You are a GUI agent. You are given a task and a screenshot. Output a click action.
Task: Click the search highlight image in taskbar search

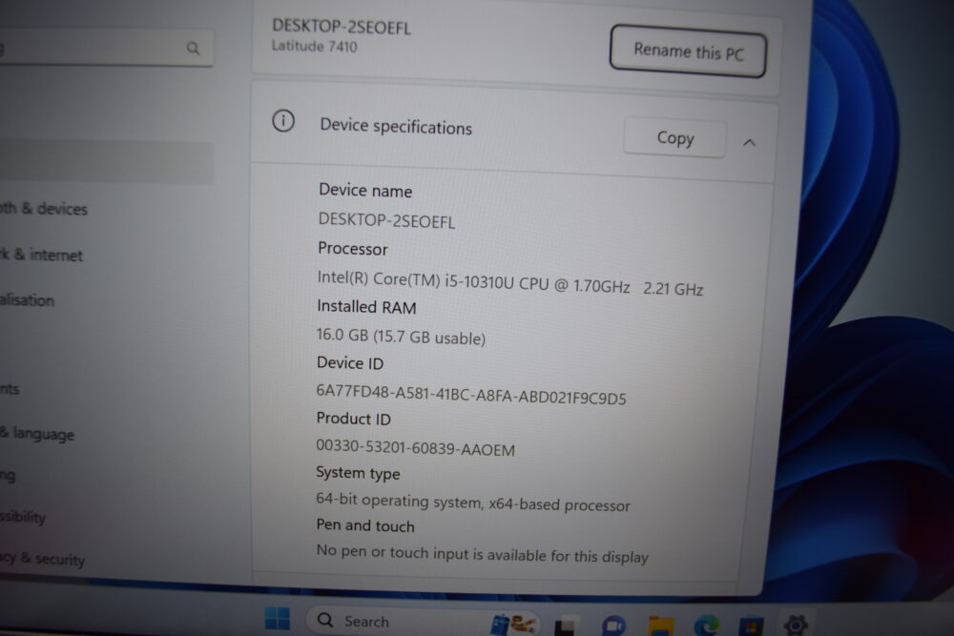point(513,624)
